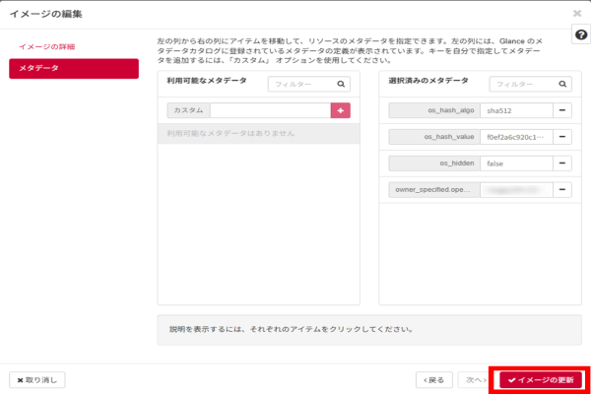The image size is (591, 394).
Task: Click the search icon in selected metadata filter
Action: click(x=562, y=85)
